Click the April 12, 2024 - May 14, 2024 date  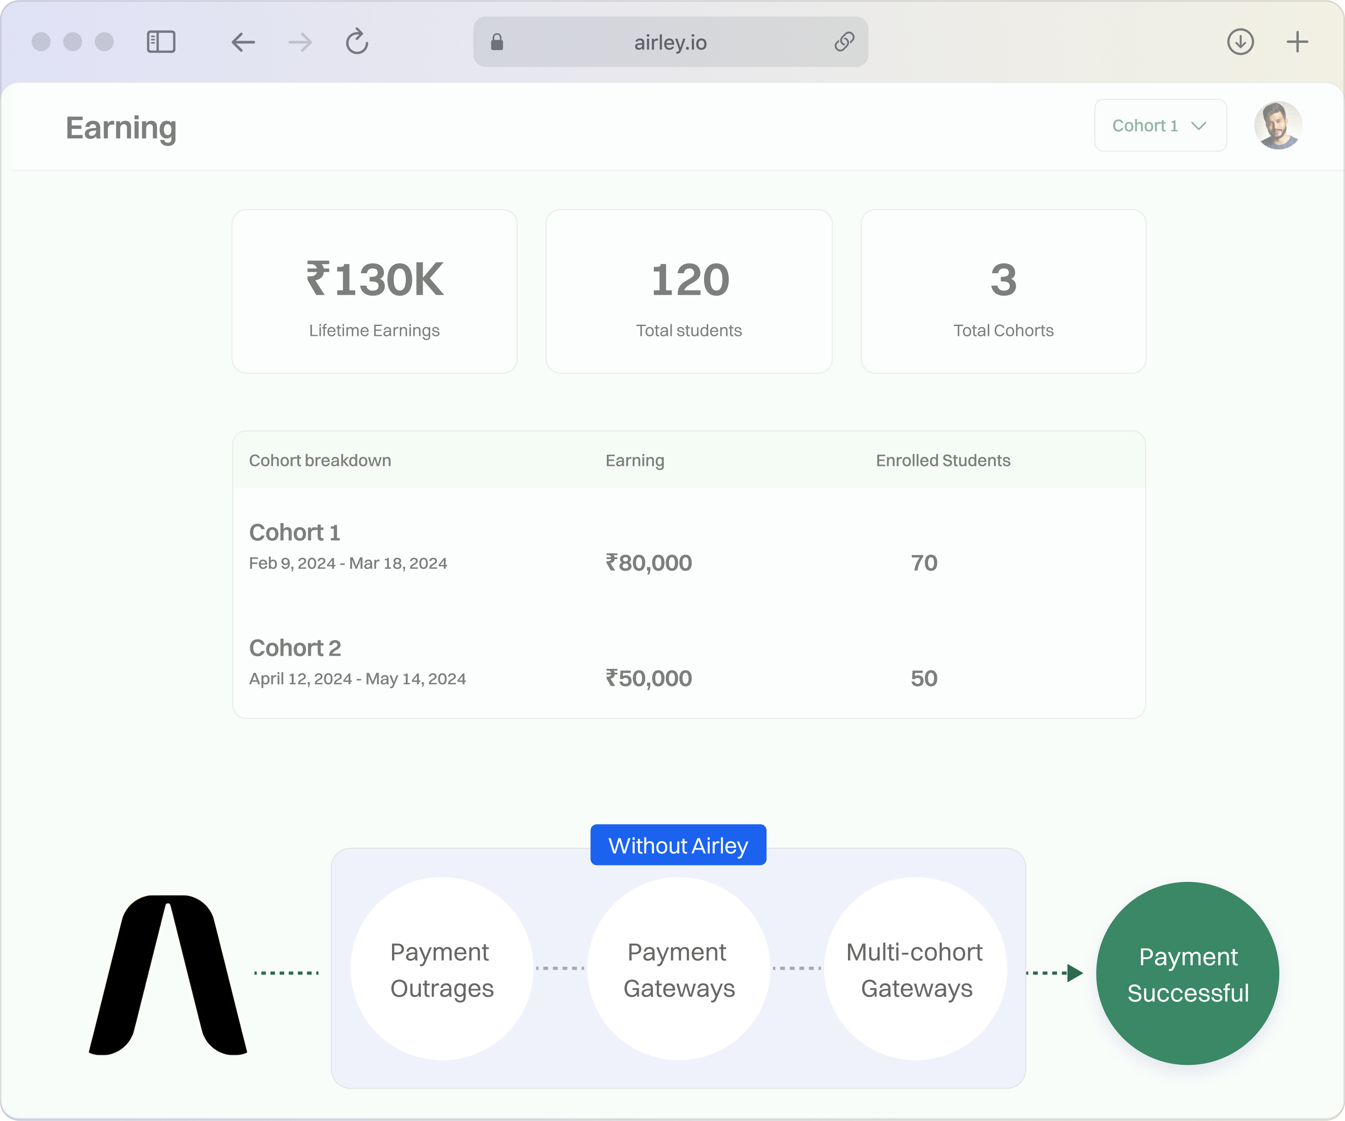(357, 679)
